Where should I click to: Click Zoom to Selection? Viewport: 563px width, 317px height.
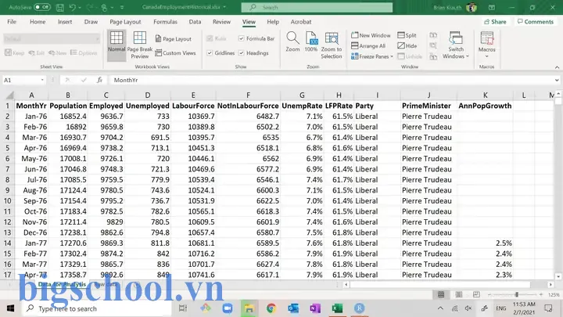[x=332, y=45]
